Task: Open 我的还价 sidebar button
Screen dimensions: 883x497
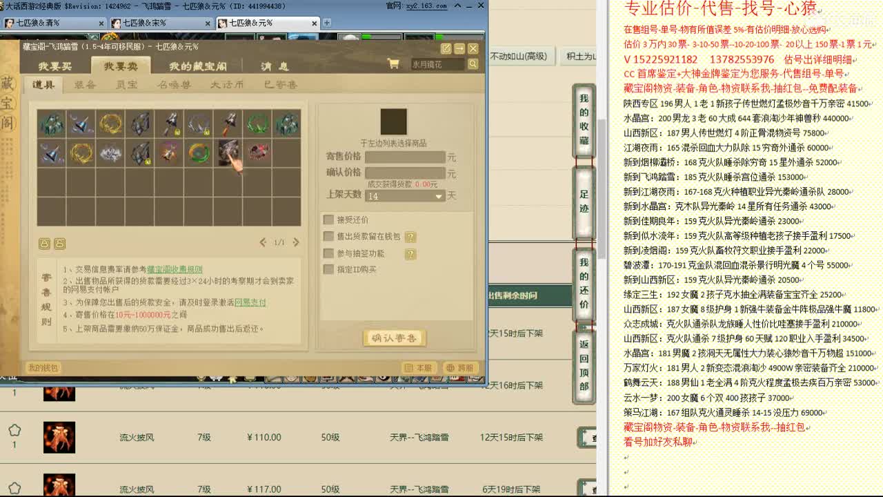Action: tap(584, 284)
